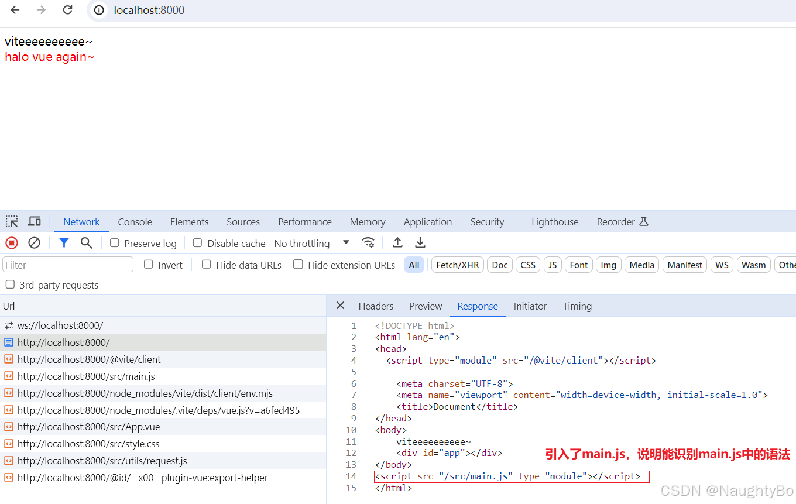Select the src/App.vue request
This screenshot has height=504, width=796.
coord(163,427)
